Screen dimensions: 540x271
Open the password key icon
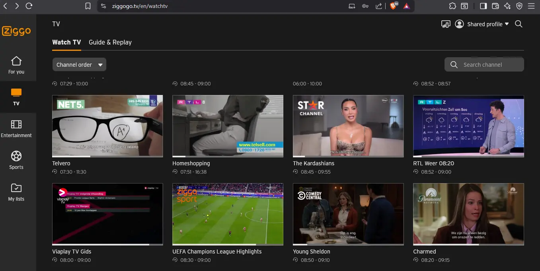click(x=365, y=6)
